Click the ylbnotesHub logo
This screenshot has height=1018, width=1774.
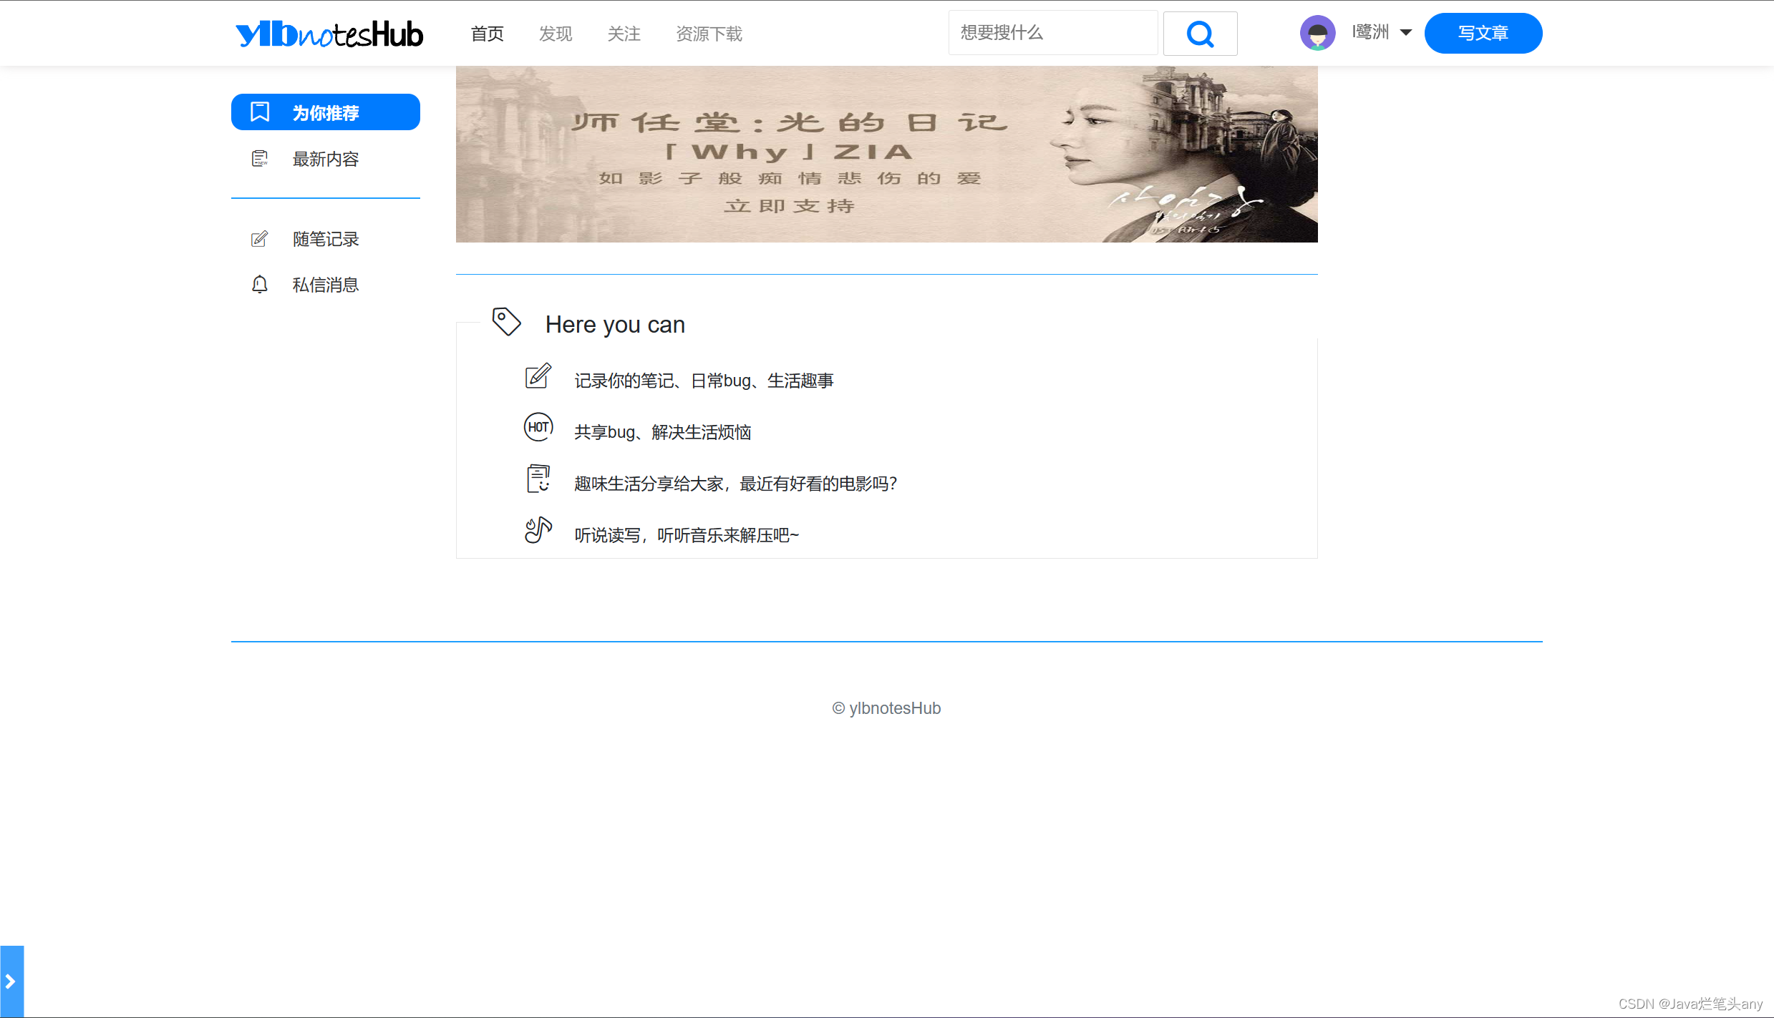click(329, 34)
